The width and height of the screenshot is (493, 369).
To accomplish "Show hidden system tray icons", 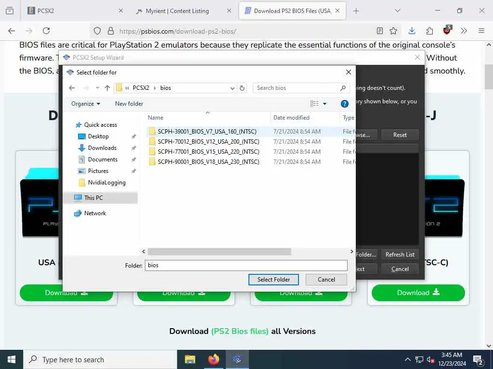I will click(x=407, y=359).
